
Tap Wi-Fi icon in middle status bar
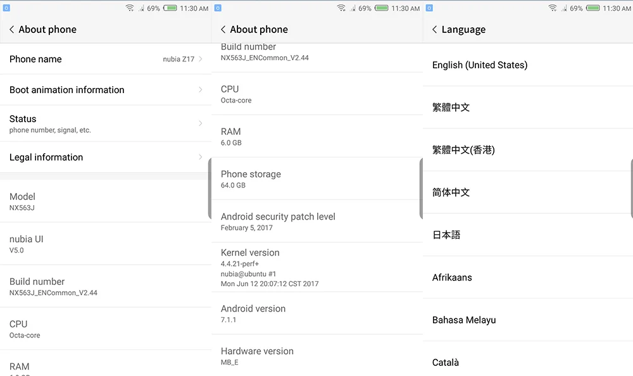pyautogui.click(x=341, y=8)
